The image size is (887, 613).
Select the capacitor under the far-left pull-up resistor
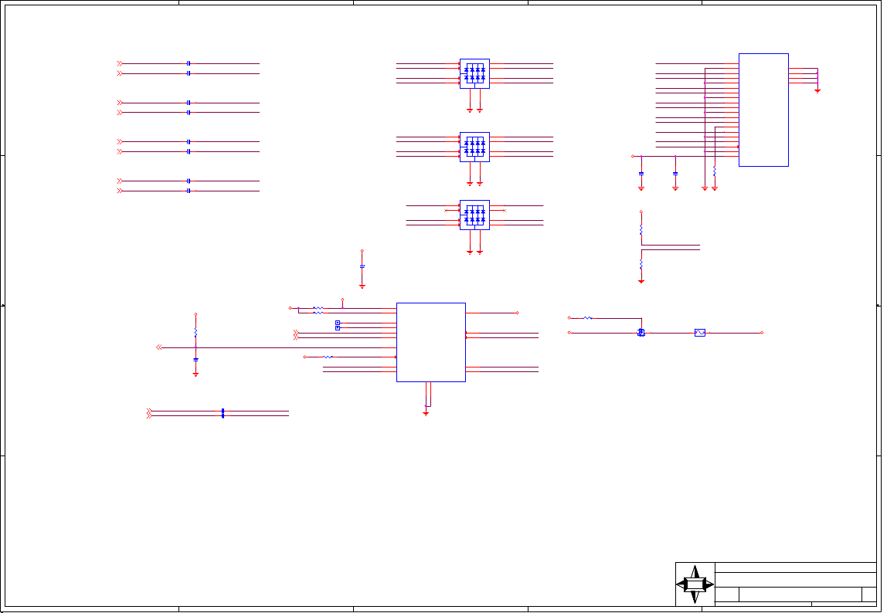195,359
